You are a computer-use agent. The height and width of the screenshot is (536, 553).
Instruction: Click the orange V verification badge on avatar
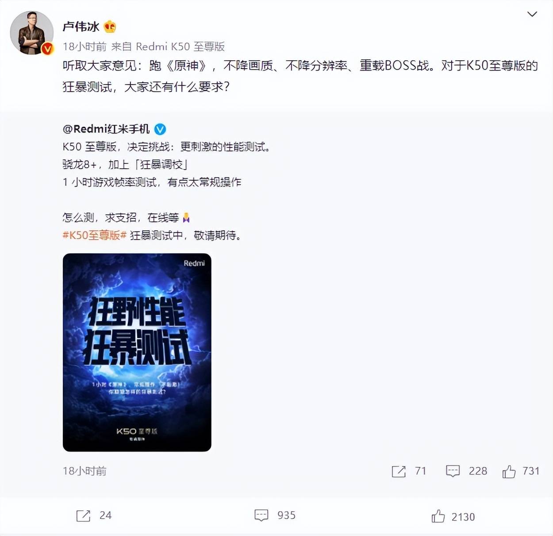47,49
